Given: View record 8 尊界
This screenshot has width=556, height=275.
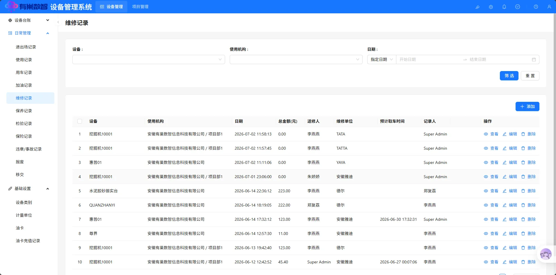Looking at the screenshot, I should (x=491, y=234).
